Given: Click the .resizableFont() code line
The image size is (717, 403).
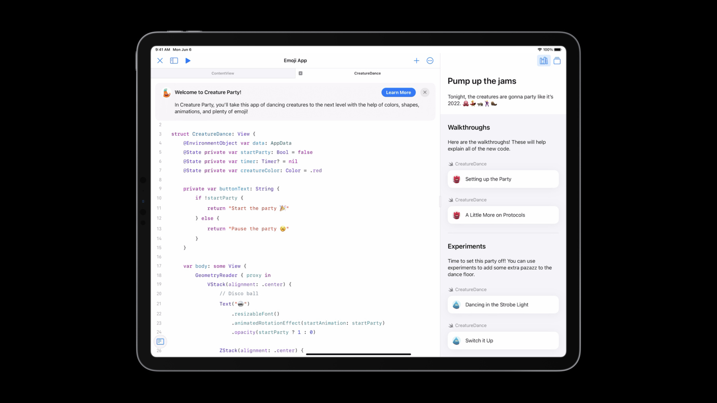Looking at the screenshot, I should click(x=255, y=314).
